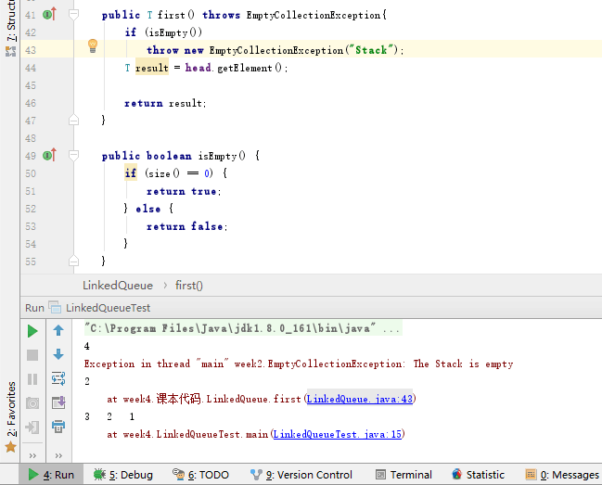Viewport: 602px width, 485px height.
Task: Click line number 43 in the gutter
Action: point(31,50)
